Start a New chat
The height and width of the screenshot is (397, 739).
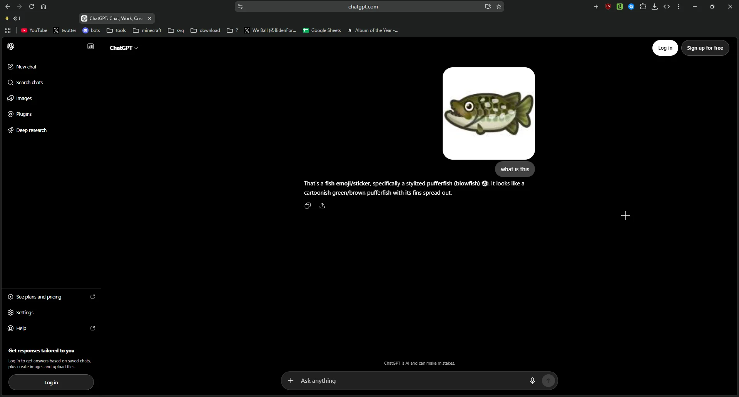[x=51, y=67]
